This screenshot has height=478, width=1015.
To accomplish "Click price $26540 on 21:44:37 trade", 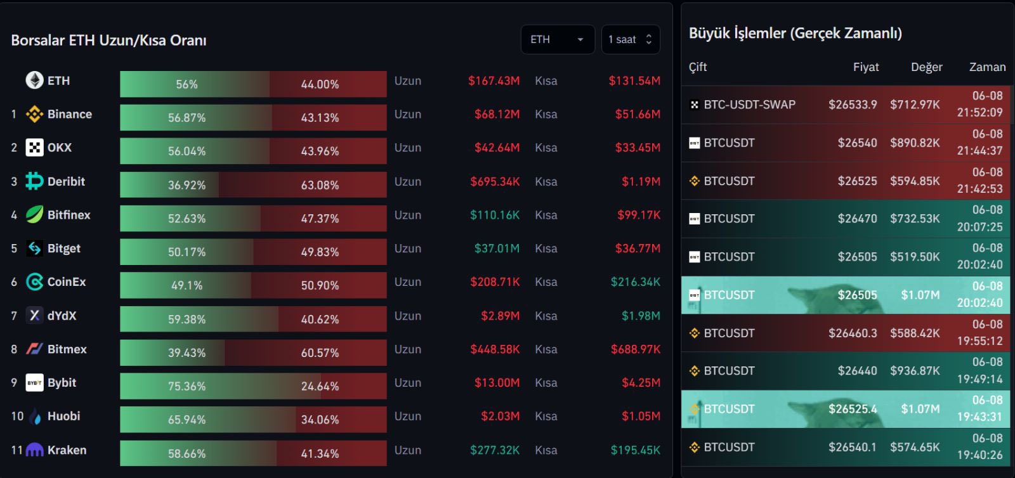I will (x=857, y=143).
